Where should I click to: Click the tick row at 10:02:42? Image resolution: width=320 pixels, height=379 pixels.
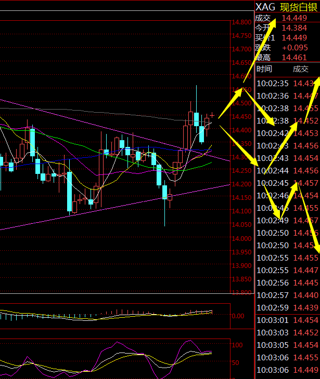tap(288, 133)
